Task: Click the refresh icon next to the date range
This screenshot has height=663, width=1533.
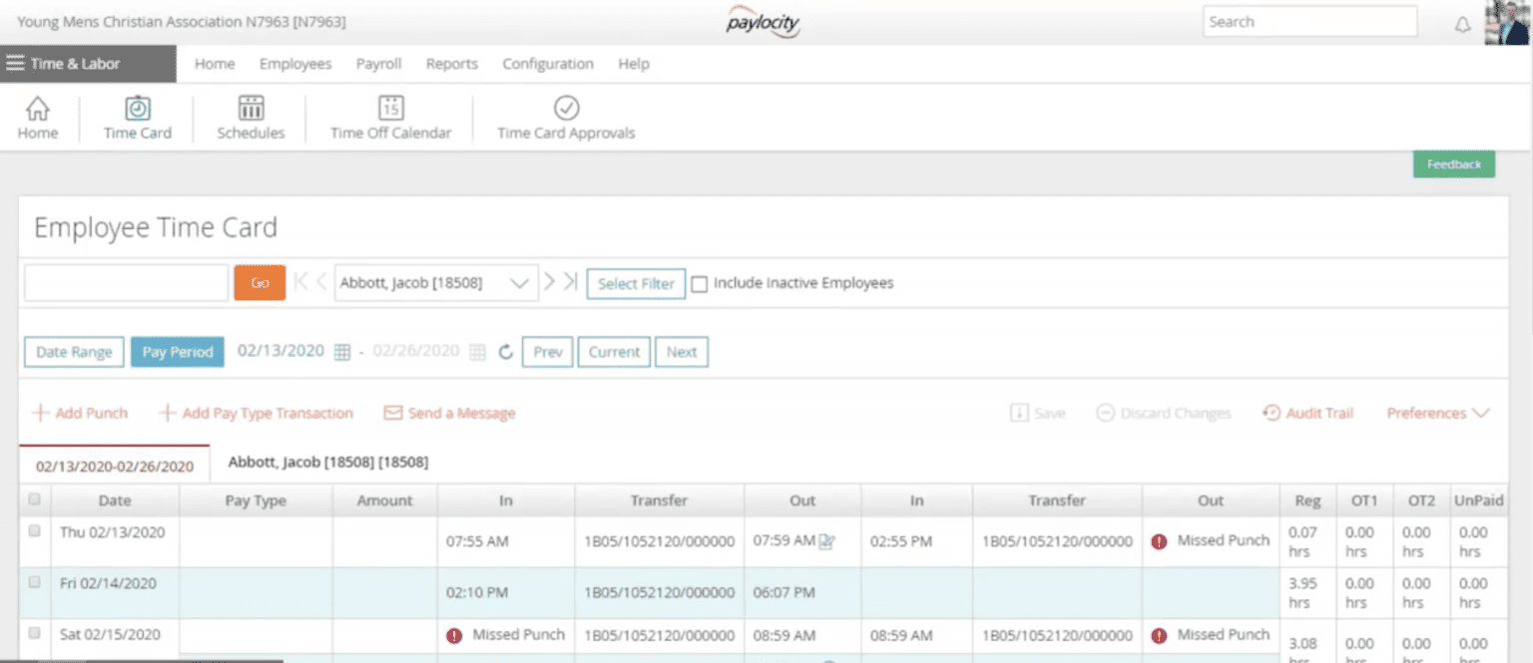Action: pyautogui.click(x=507, y=351)
